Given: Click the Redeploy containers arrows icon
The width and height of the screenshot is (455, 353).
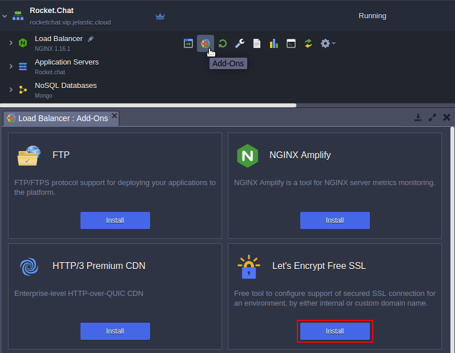Looking at the screenshot, I should [308, 43].
